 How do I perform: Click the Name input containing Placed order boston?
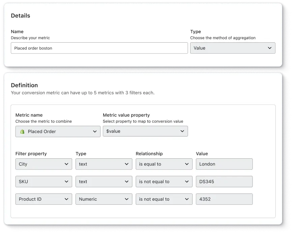[x=99, y=48]
